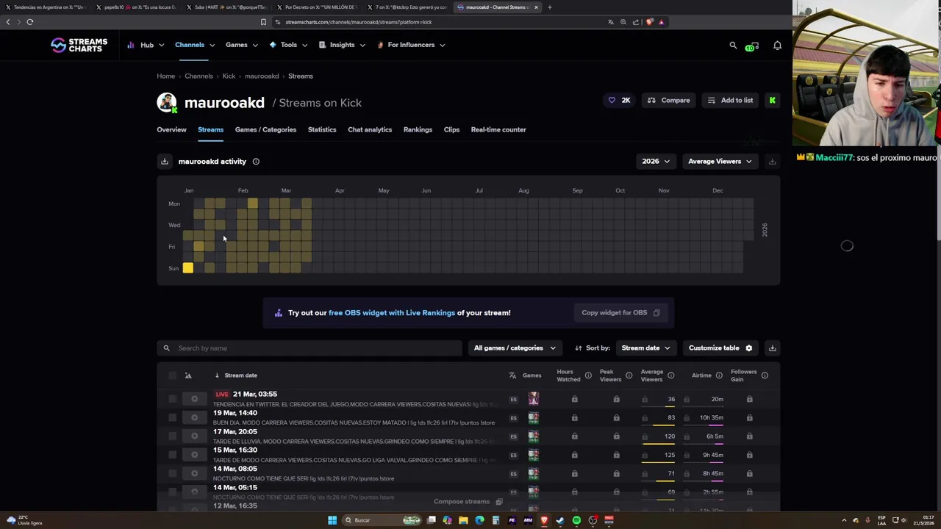
Task: Click Customize table button
Action: [x=720, y=348]
